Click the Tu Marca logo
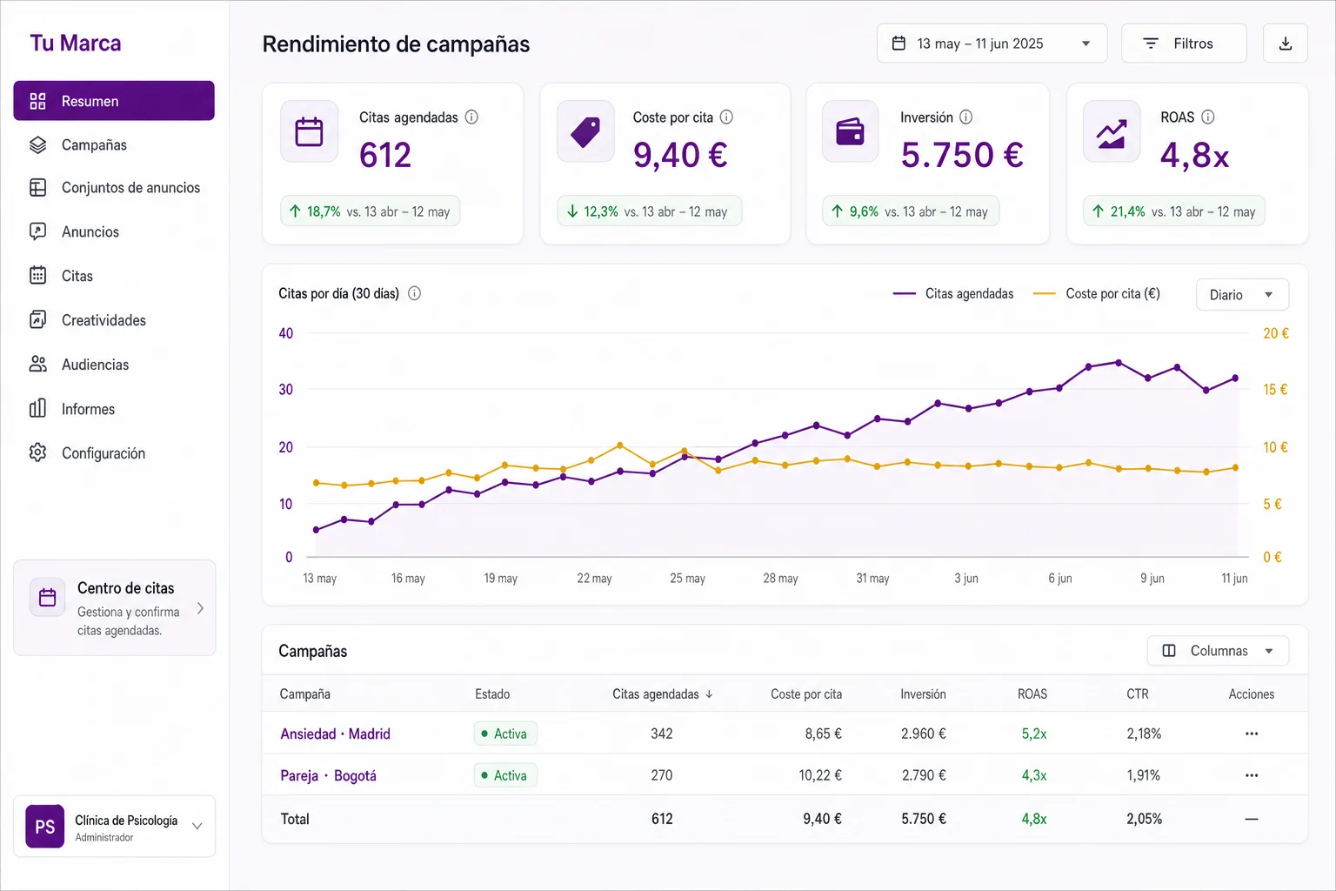 [x=76, y=44]
